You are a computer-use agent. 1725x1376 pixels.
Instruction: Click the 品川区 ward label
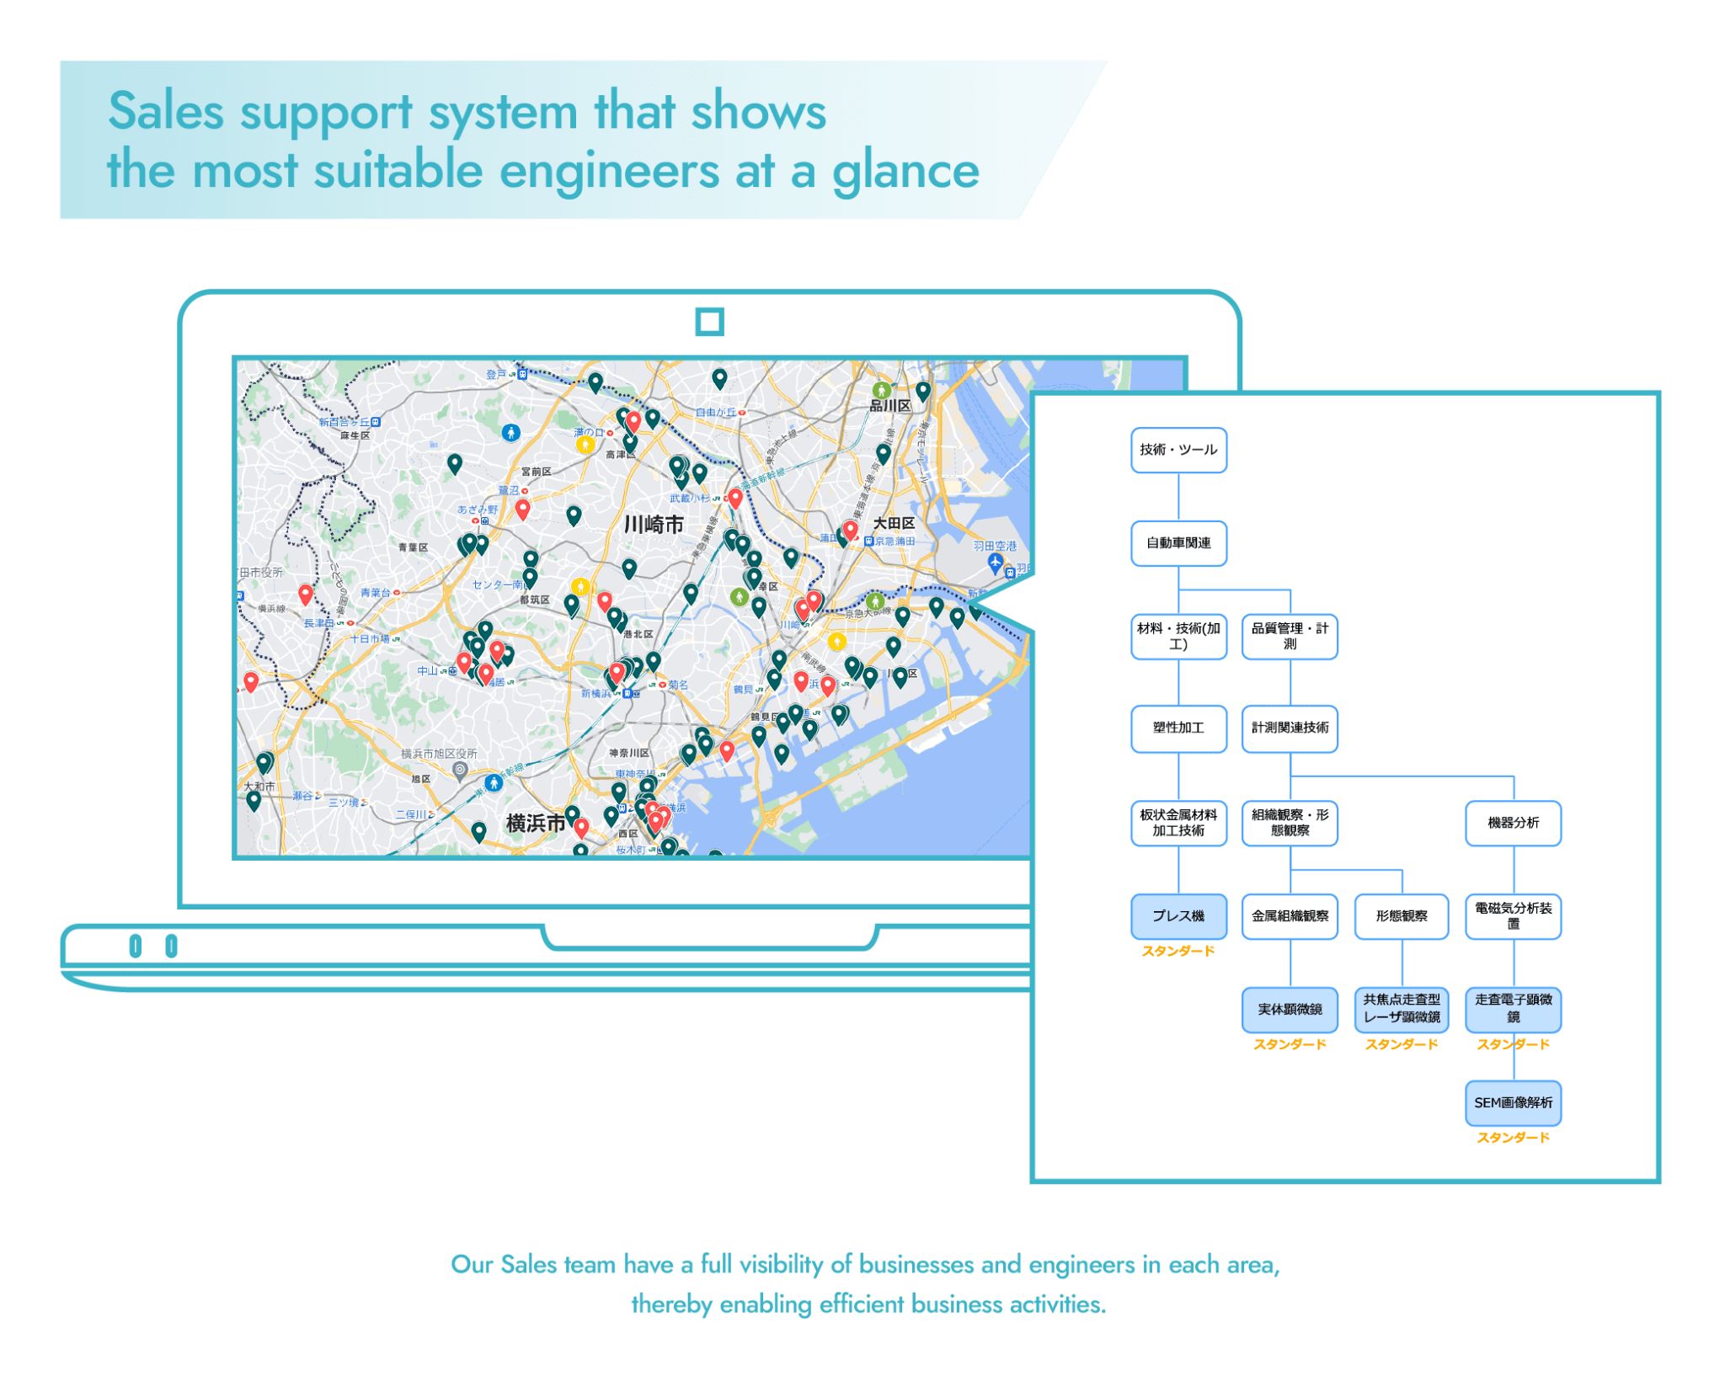tap(890, 406)
